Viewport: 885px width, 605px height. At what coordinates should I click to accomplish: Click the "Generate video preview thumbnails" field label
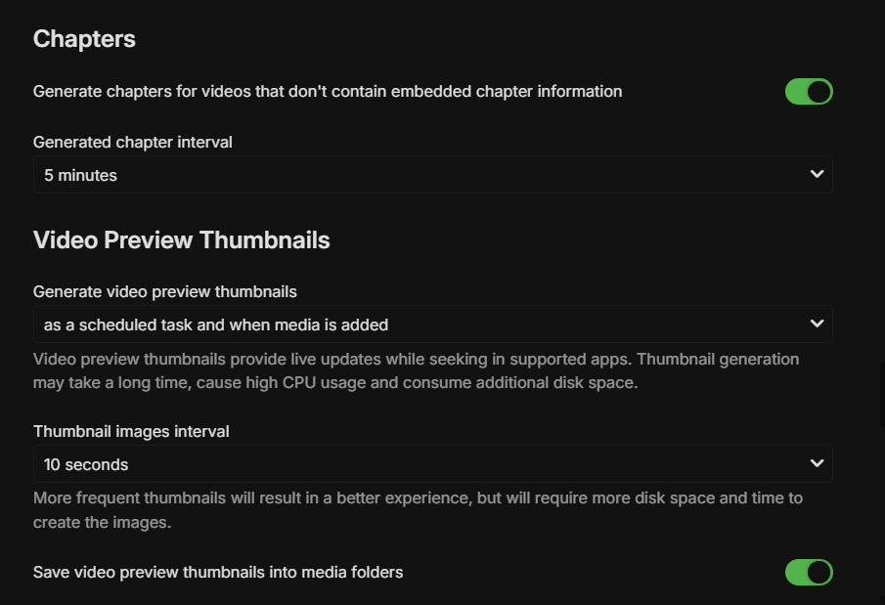(165, 291)
